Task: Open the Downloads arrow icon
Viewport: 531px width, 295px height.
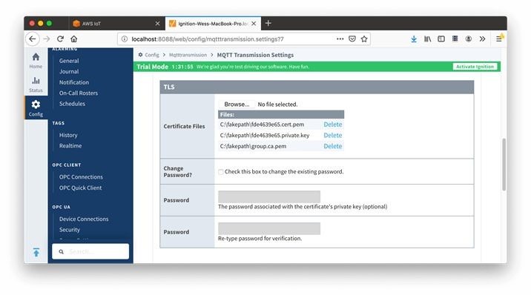Action: [x=414, y=39]
